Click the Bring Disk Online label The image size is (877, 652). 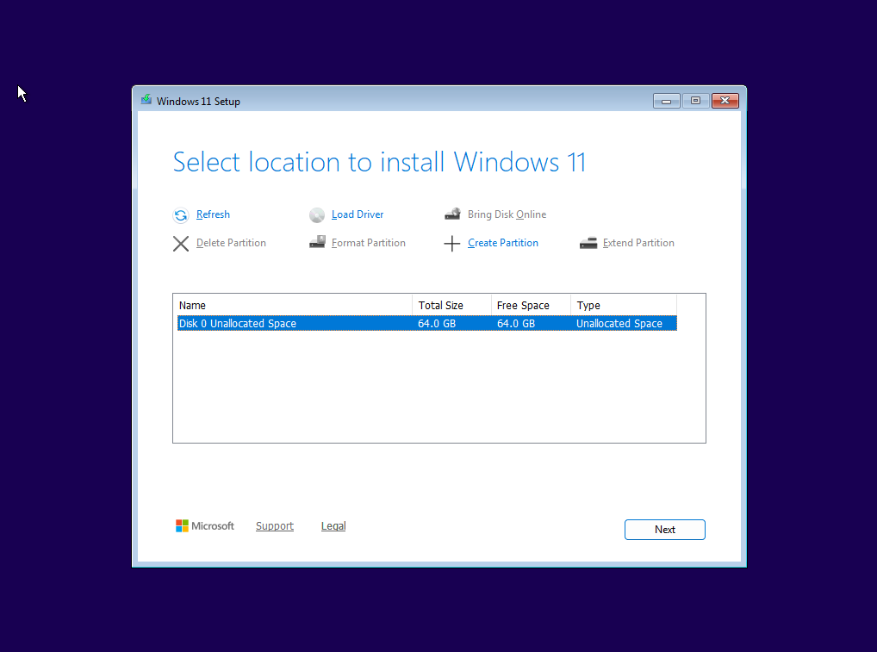(507, 214)
